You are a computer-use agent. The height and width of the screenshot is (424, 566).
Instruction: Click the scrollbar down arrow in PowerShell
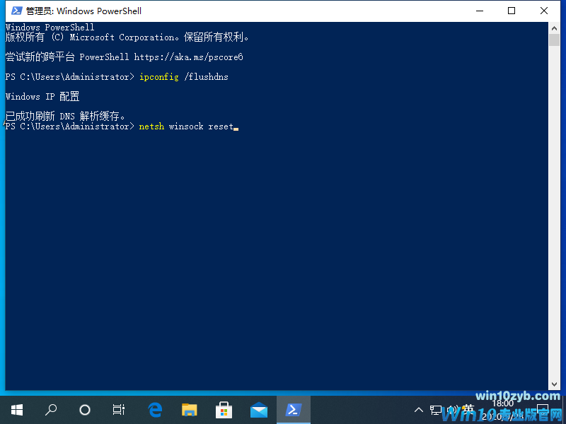[555, 384]
